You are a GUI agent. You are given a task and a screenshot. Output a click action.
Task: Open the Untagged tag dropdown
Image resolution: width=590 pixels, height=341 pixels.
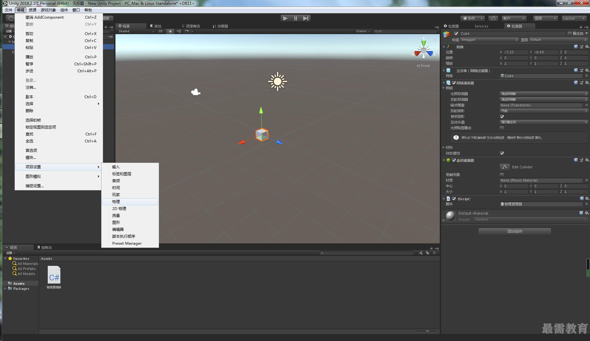[489, 40]
